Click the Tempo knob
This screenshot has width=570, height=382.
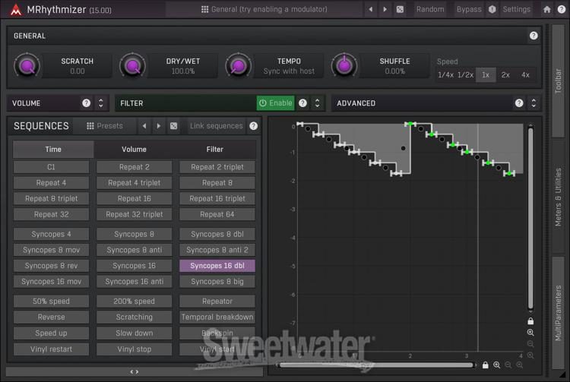(x=238, y=66)
